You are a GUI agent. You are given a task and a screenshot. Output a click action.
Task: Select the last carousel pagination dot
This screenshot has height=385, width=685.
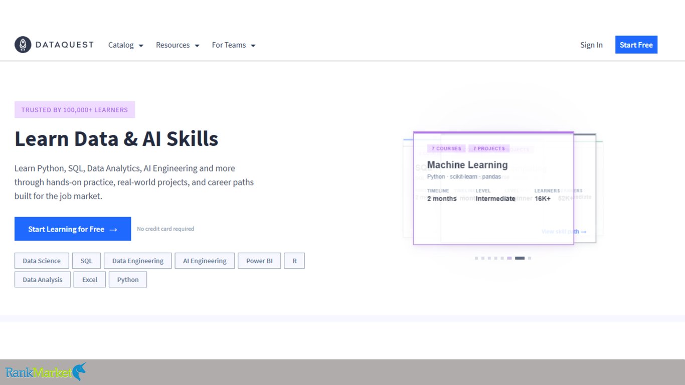(x=530, y=258)
